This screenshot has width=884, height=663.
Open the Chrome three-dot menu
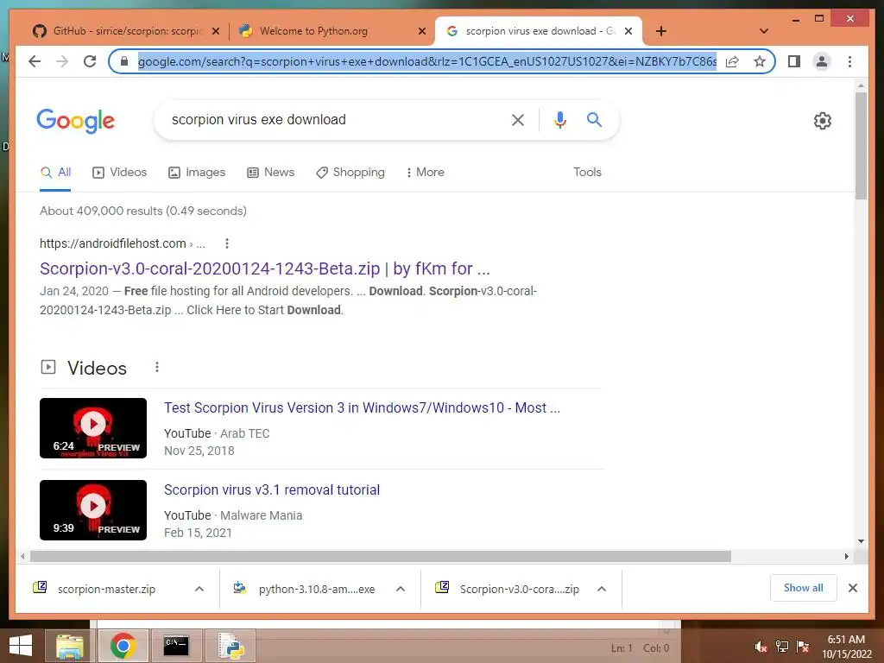[849, 61]
